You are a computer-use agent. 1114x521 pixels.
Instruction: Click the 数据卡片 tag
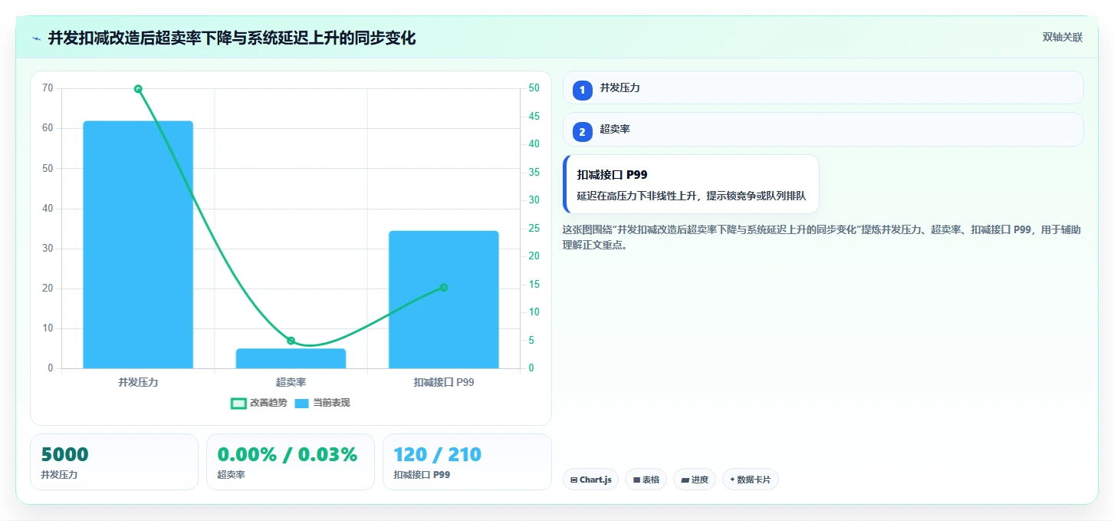751,480
